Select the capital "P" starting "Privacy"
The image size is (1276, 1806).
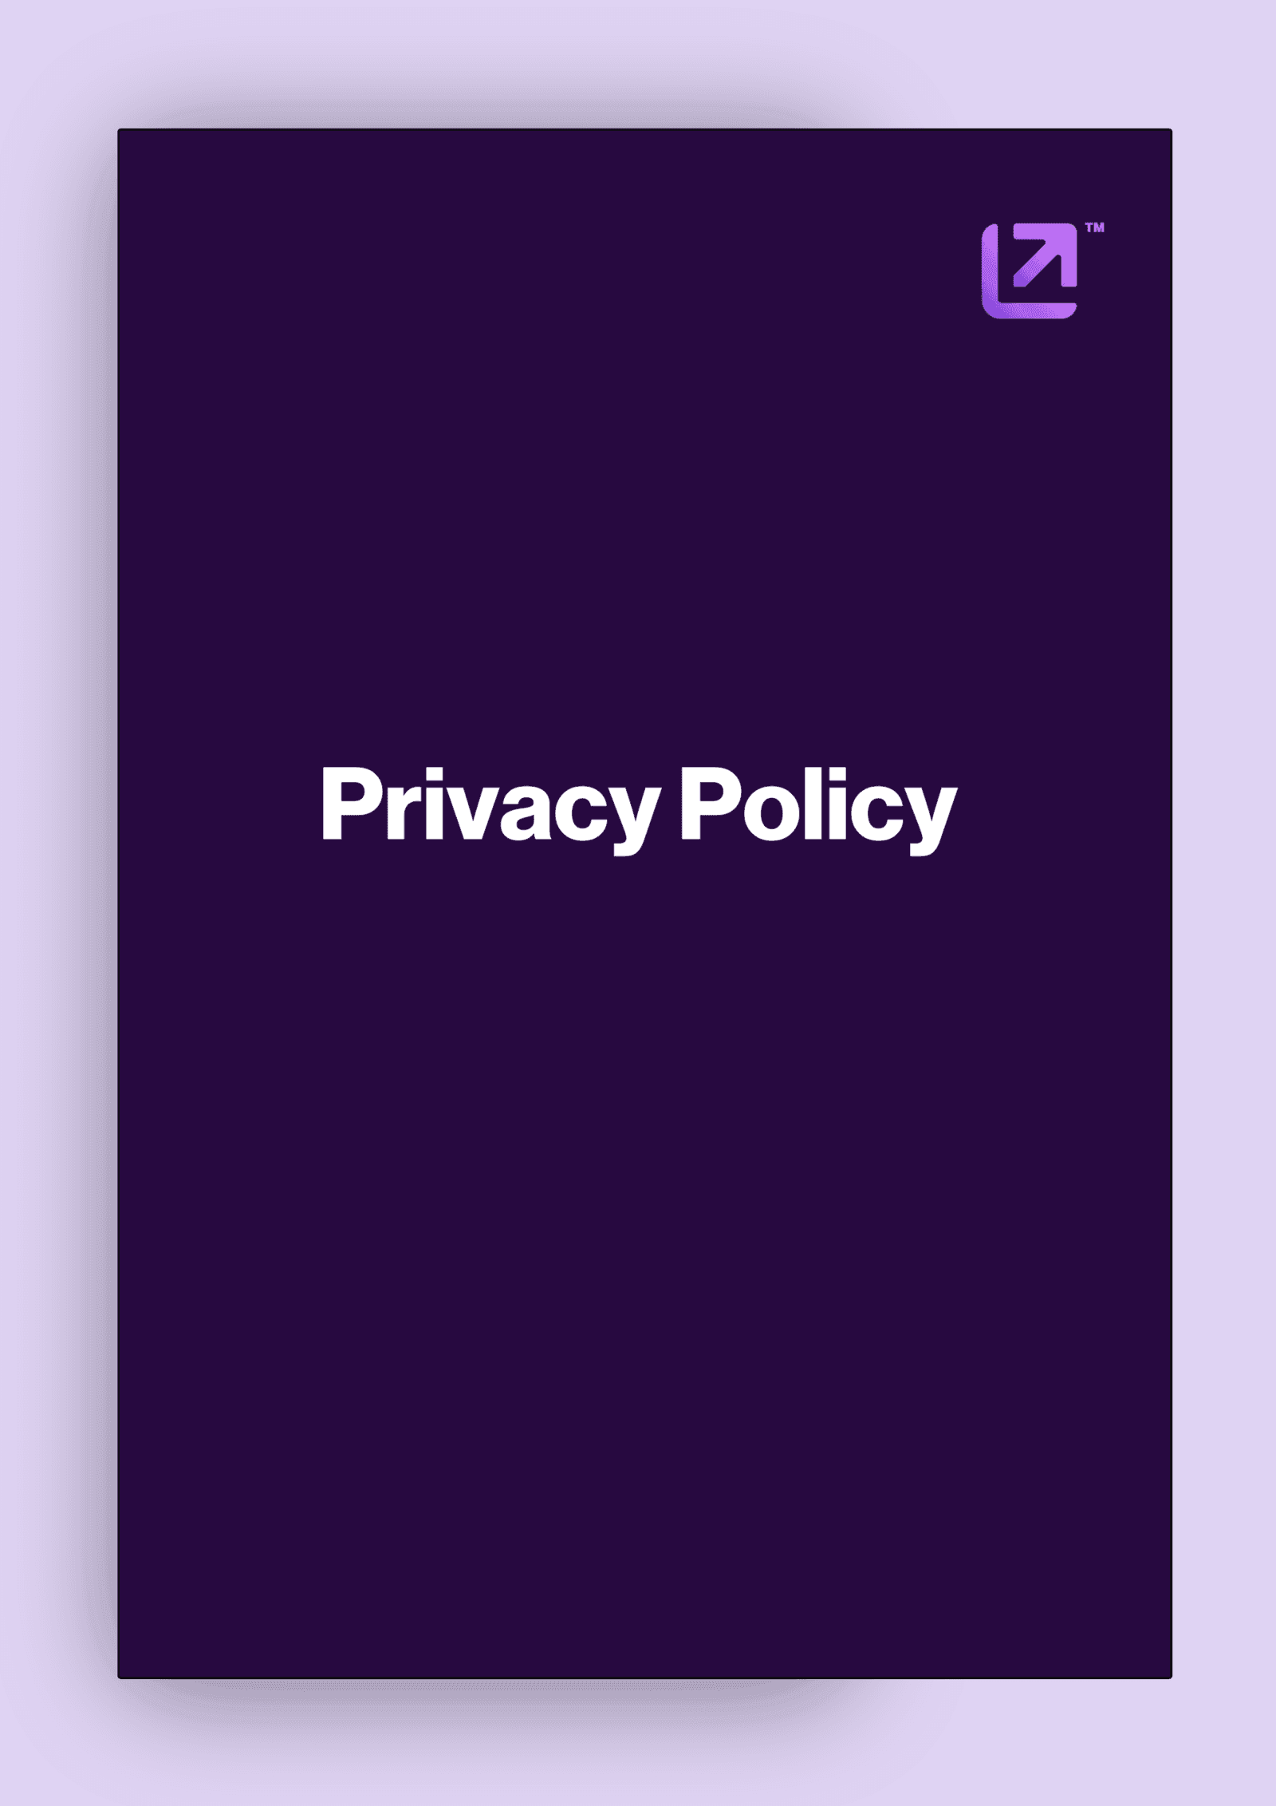point(351,803)
